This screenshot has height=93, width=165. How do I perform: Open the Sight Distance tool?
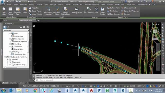click(x=89, y=10)
